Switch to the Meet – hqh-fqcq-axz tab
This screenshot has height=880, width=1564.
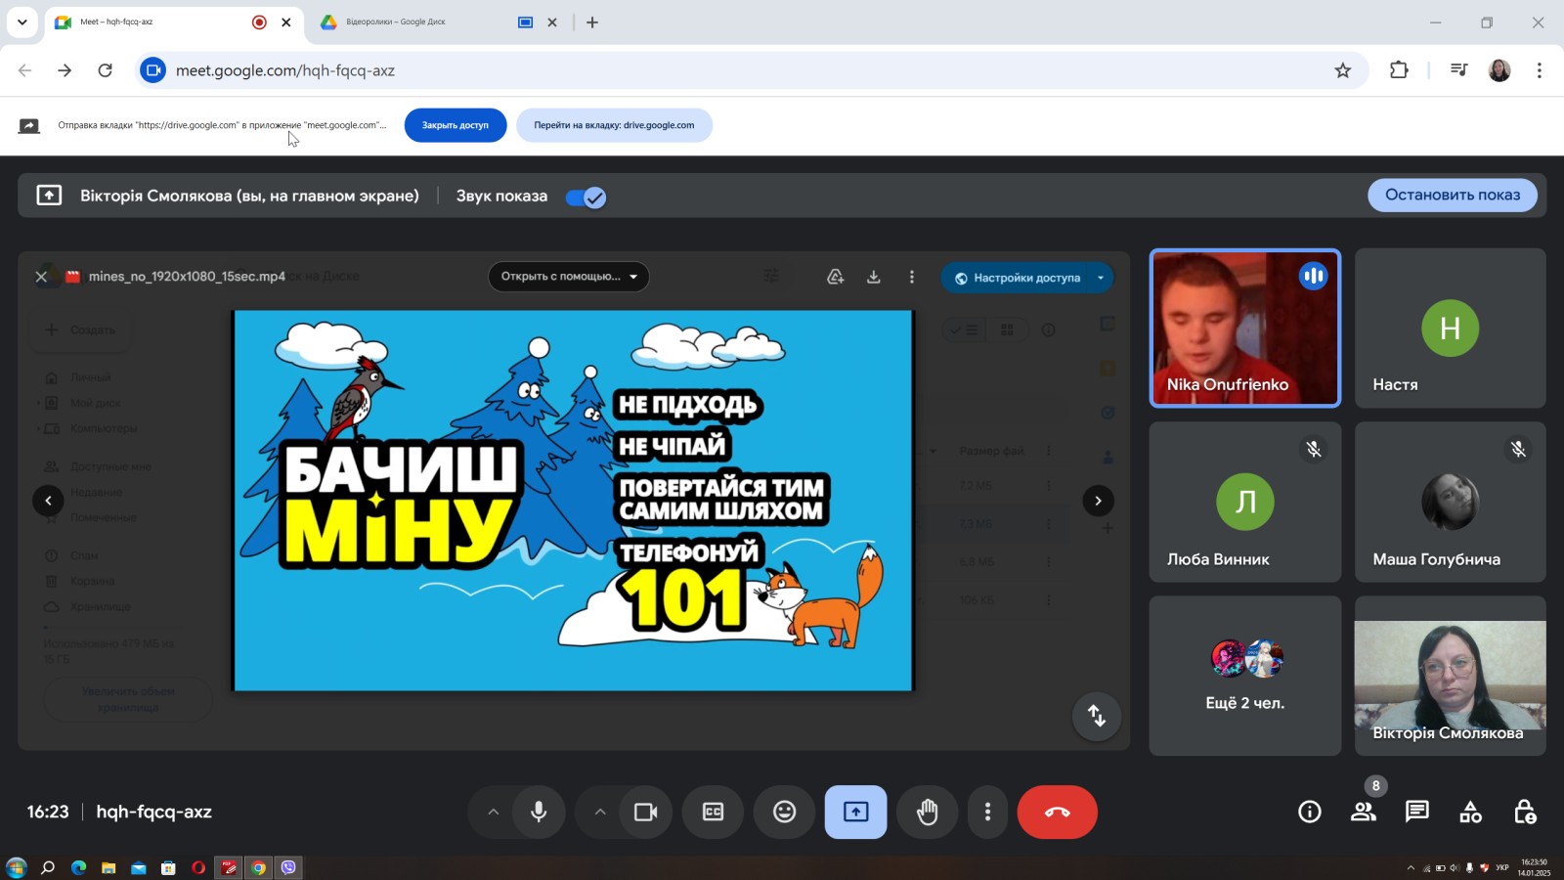tap(176, 22)
